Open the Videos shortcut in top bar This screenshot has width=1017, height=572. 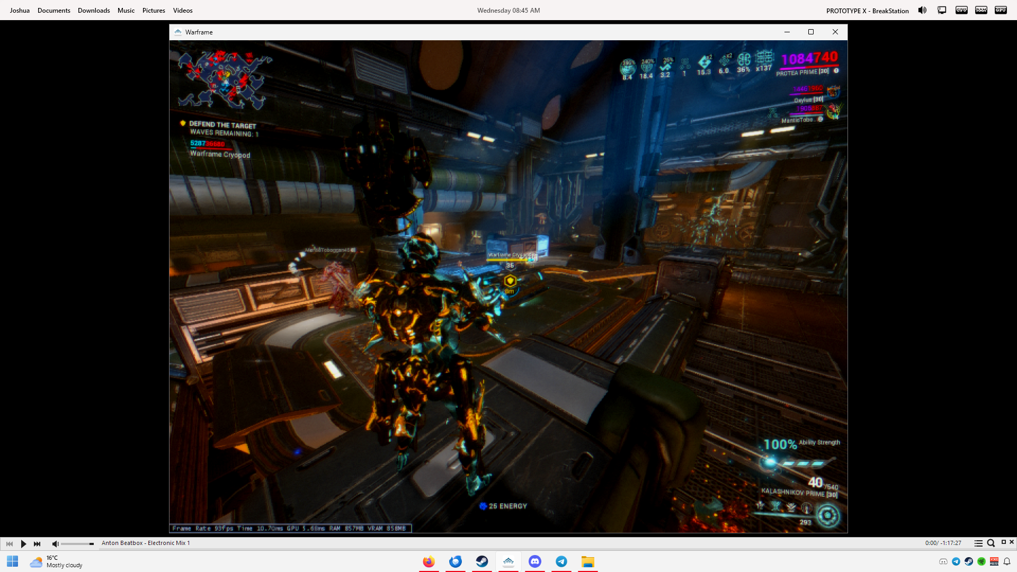pos(183,10)
